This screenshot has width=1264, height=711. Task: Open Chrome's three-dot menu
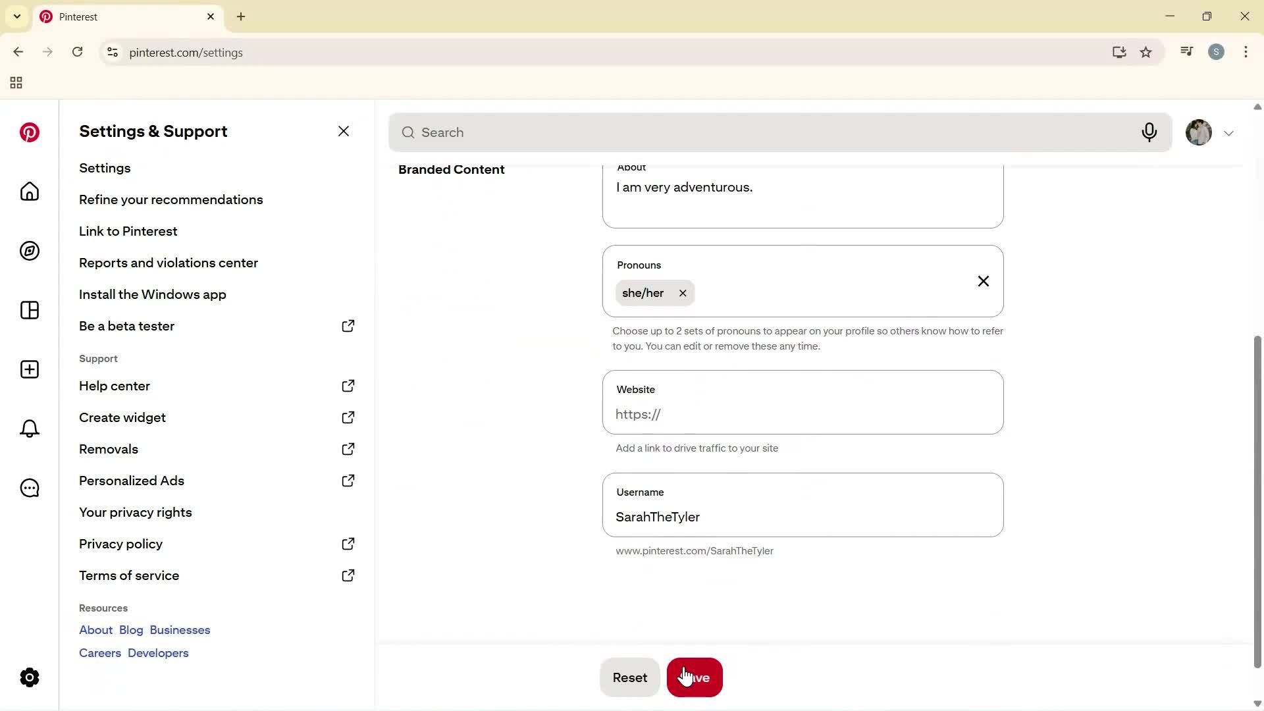(x=1246, y=52)
